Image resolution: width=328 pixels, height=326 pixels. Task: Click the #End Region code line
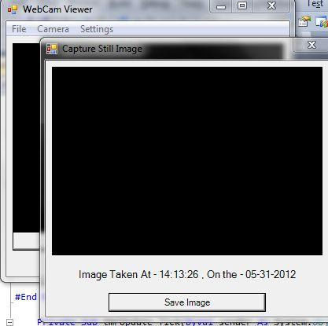26,297
